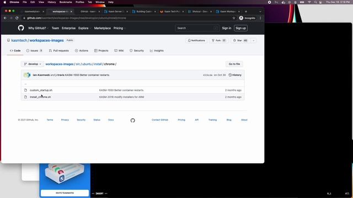Bookmark this page with the star icon

point(234,18)
